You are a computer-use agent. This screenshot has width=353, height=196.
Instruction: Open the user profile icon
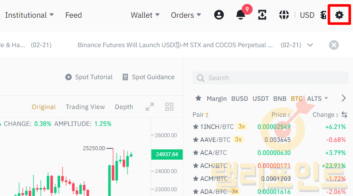point(219,15)
